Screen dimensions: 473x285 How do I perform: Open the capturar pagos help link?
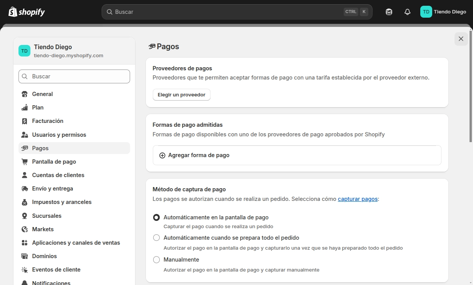(357, 199)
